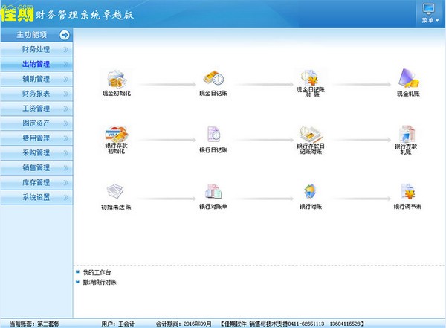Click the monitor icon above 菜单
This screenshot has height=328, width=446.
[x=429, y=9]
